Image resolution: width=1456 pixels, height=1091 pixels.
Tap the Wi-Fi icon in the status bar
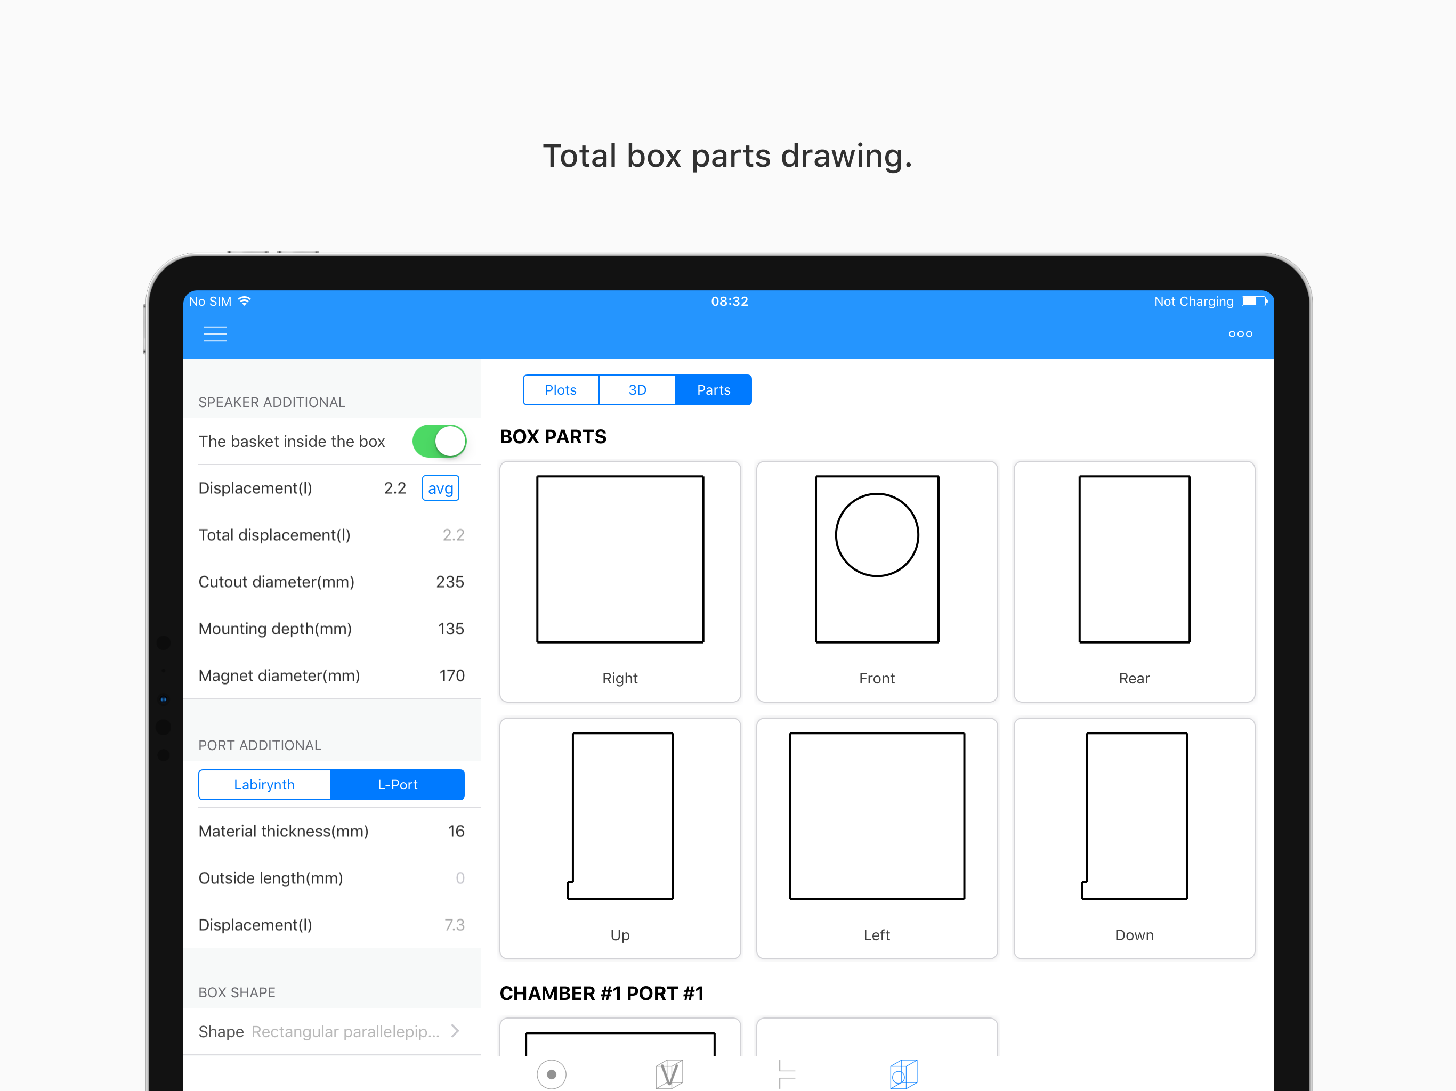pyautogui.click(x=244, y=300)
